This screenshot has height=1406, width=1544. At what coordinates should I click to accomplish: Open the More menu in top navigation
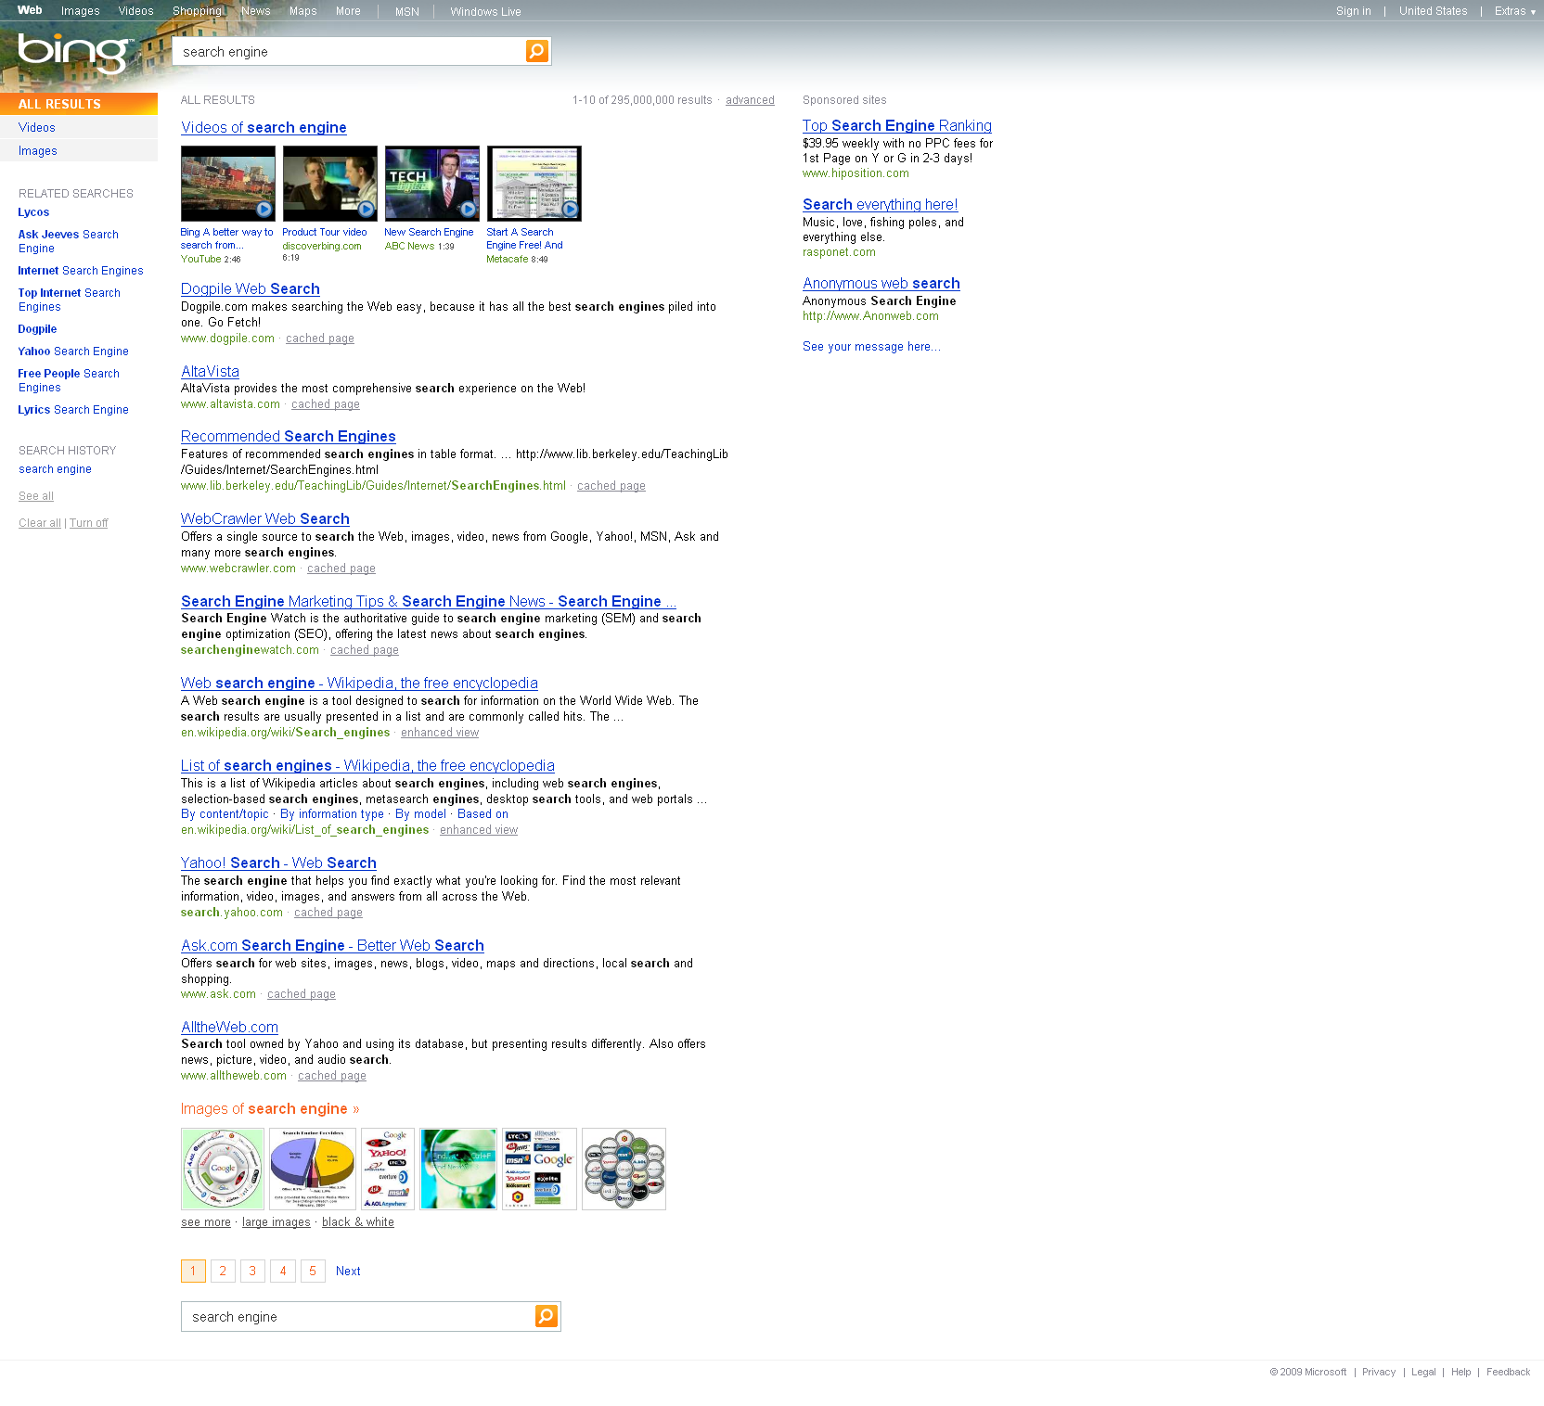(348, 11)
